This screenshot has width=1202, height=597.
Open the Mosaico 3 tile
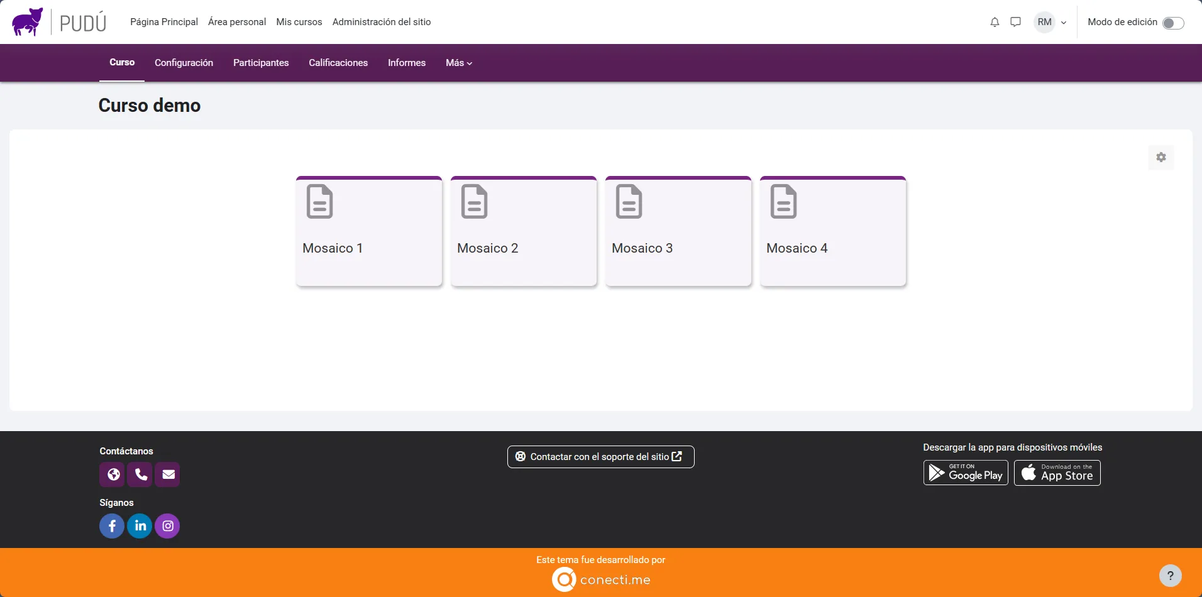678,232
